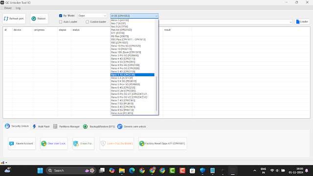Click the Erase-Frp button
The width and height of the screenshot is (313, 176).
[x=83, y=143]
